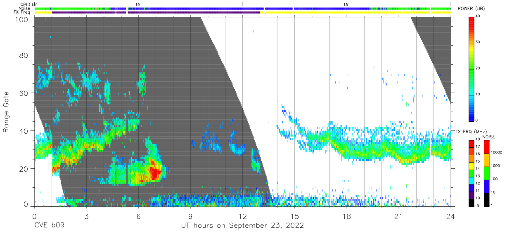507x234 pixels.
Task: Click the NOISE legend title
Action: tap(490, 137)
